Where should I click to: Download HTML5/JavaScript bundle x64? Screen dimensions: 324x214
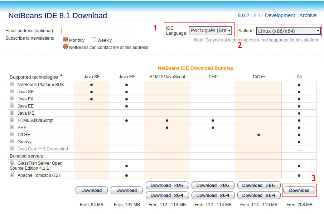167,195
